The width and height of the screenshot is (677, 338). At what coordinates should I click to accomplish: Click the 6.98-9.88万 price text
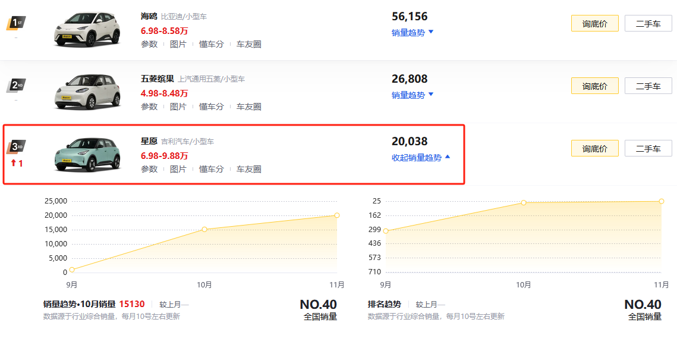click(165, 155)
